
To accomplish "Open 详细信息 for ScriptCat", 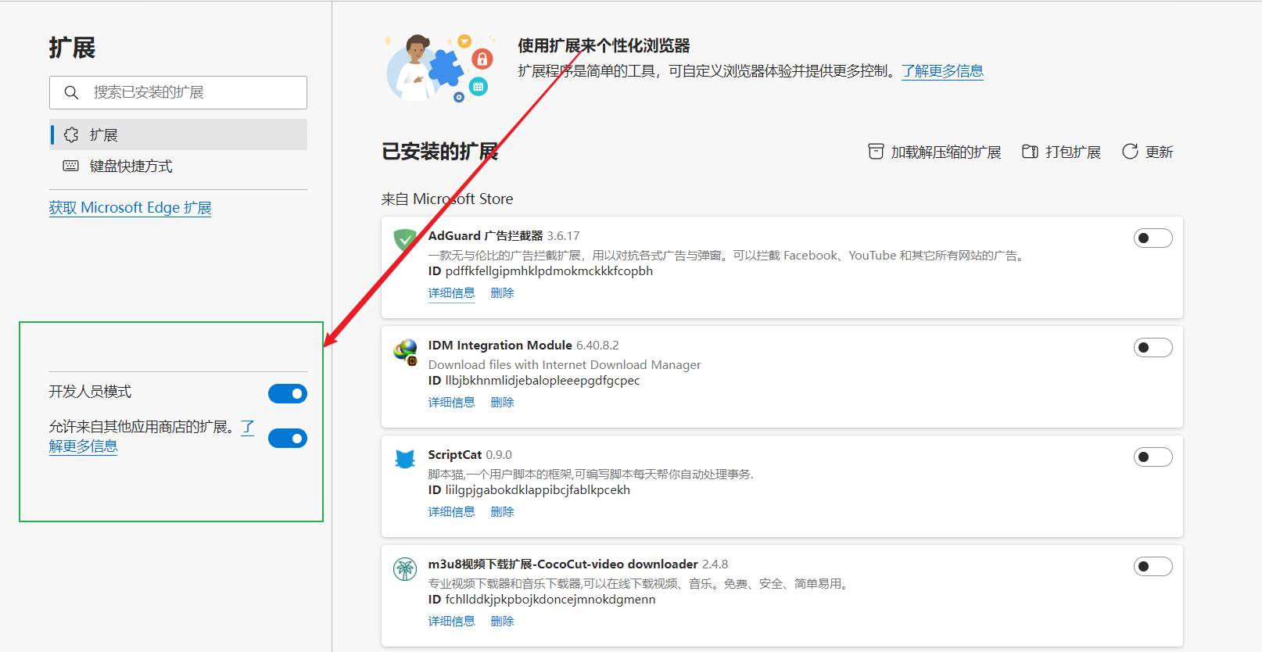I will 451,512.
